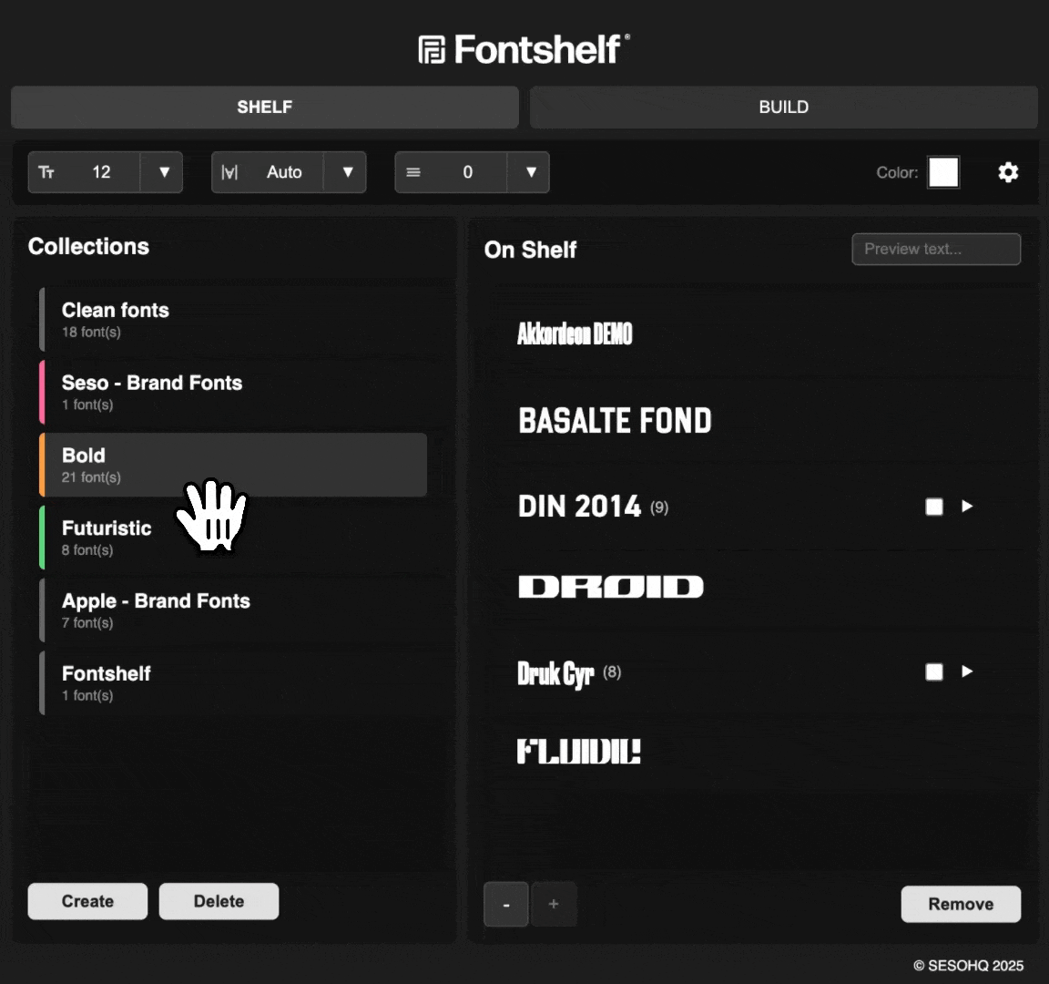Click the Remove button
This screenshot has height=984, width=1049.
coord(961,905)
